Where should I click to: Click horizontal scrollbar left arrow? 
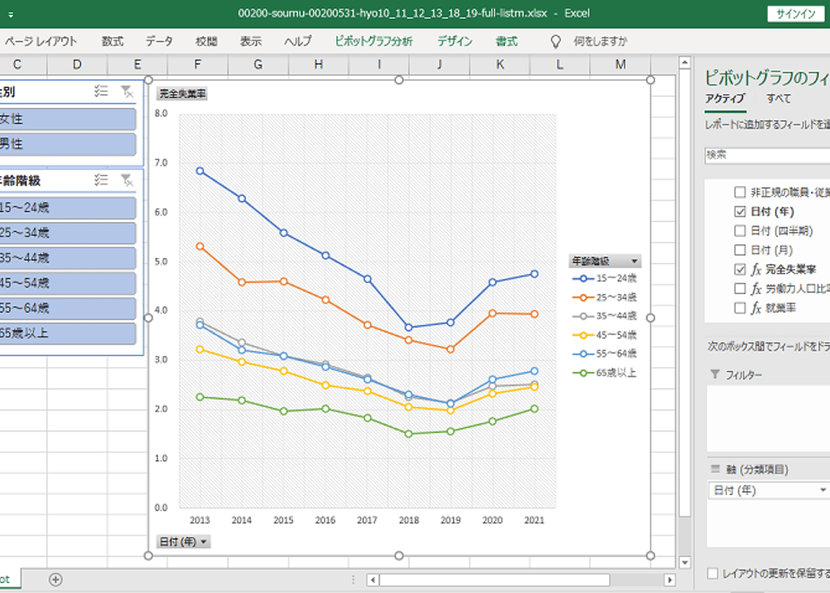(x=373, y=580)
